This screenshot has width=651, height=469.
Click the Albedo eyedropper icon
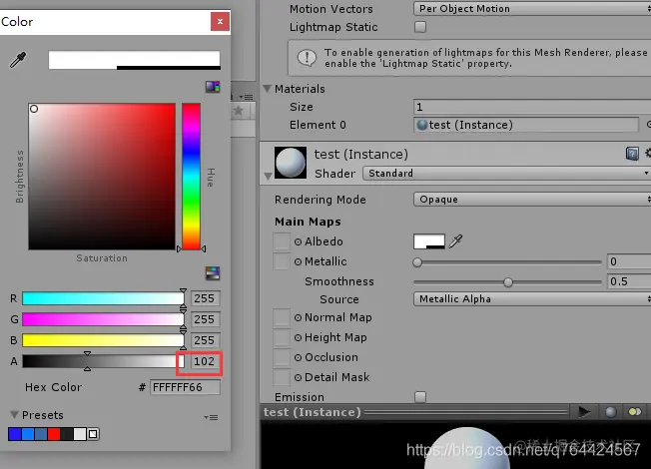pyautogui.click(x=455, y=241)
